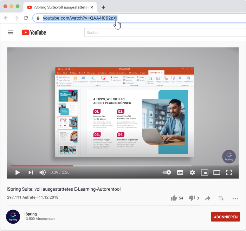Open player settings via the gear icon
The width and height of the screenshot is (246, 231).
[192, 172]
